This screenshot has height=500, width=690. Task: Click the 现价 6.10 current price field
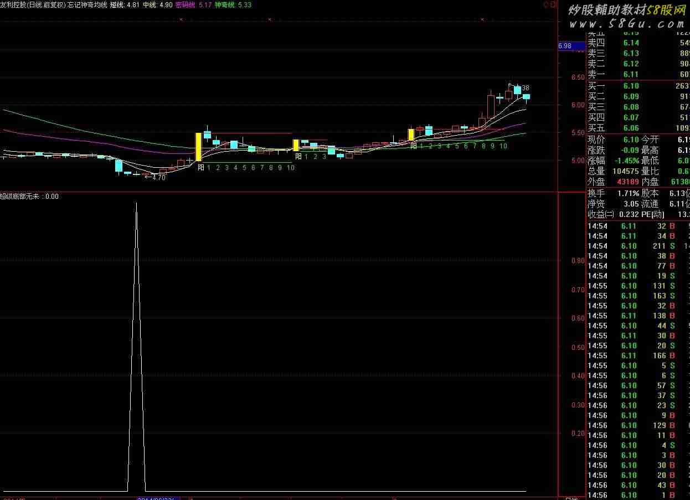613,140
